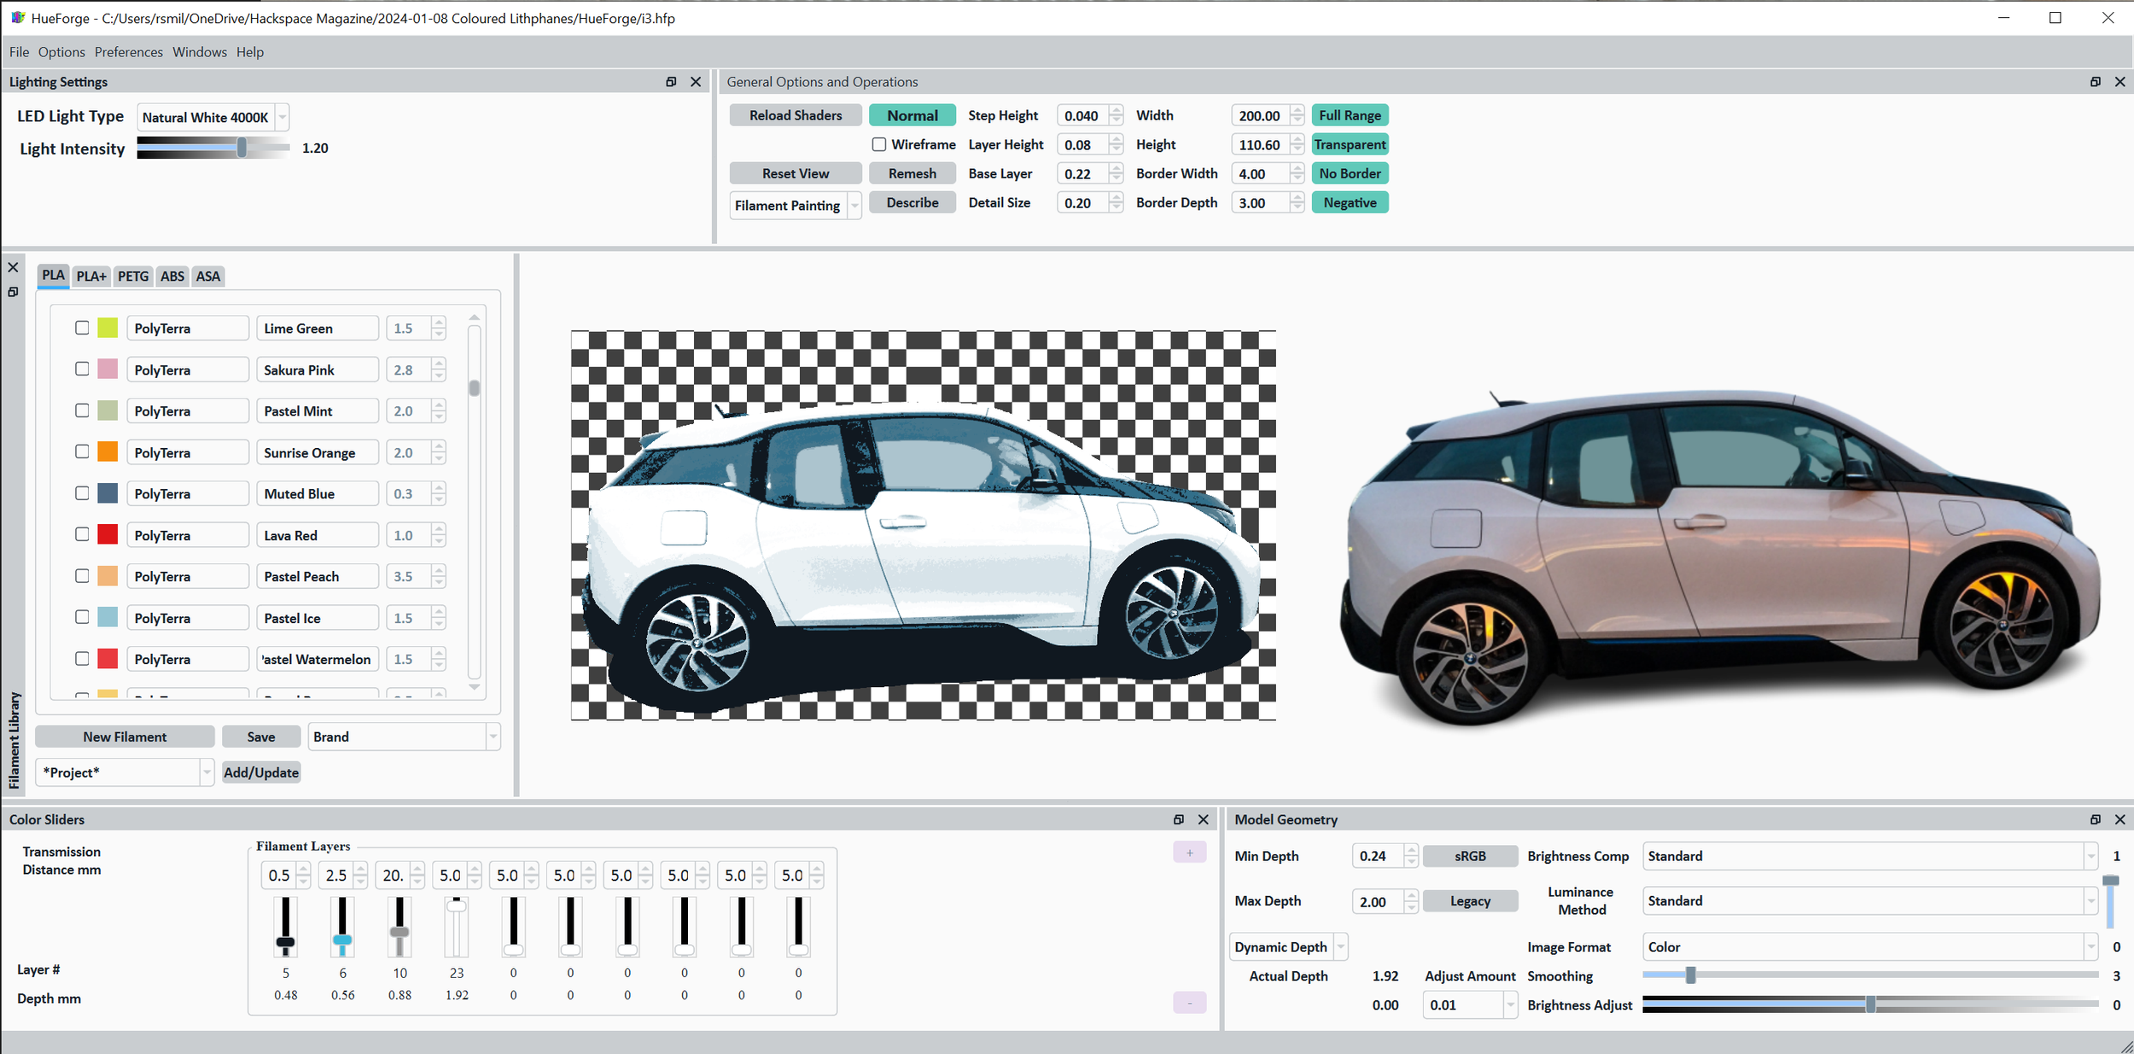The height and width of the screenshot is (1054, 2134).
Task: Enable the Wireframe checkbox
Action: (x=879, y=145)
